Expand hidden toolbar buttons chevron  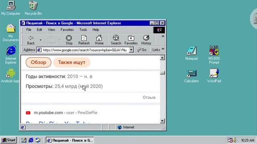click(x=163, y=36)
